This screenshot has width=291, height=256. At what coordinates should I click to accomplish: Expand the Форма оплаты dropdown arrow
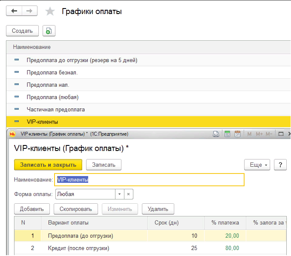119,194
